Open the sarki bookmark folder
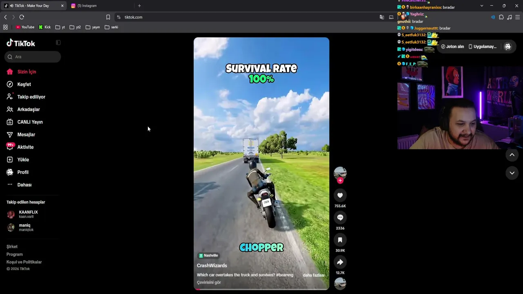The height and width of the screenshot is (294, 523). click(x=112, y=27)
